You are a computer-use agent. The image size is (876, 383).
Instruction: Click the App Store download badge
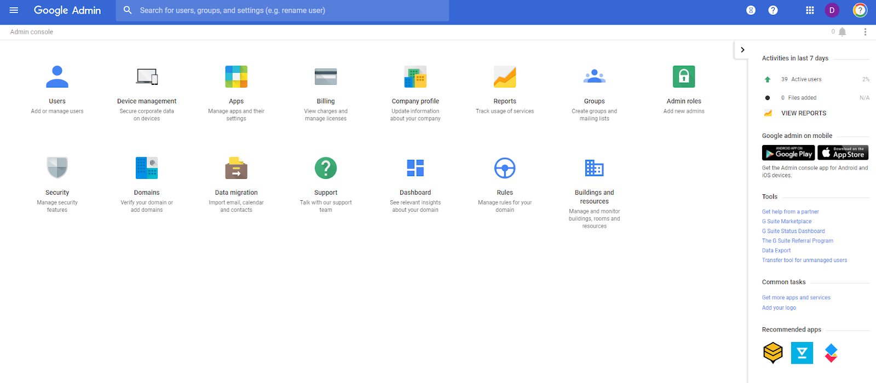coord(843,153)
